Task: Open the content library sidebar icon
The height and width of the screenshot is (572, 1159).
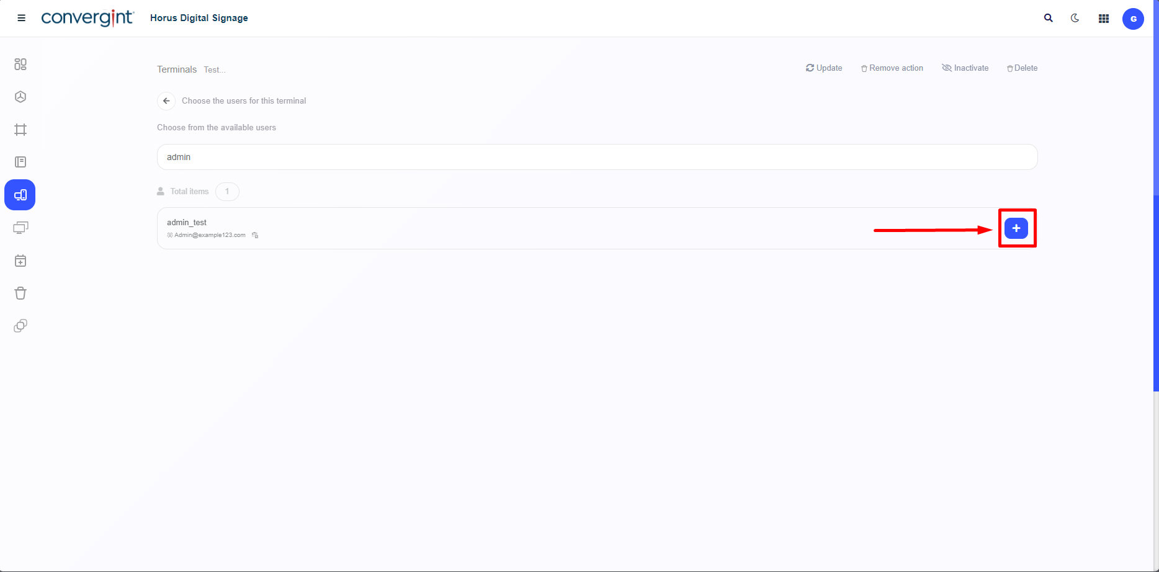Action: click(20, 162)
